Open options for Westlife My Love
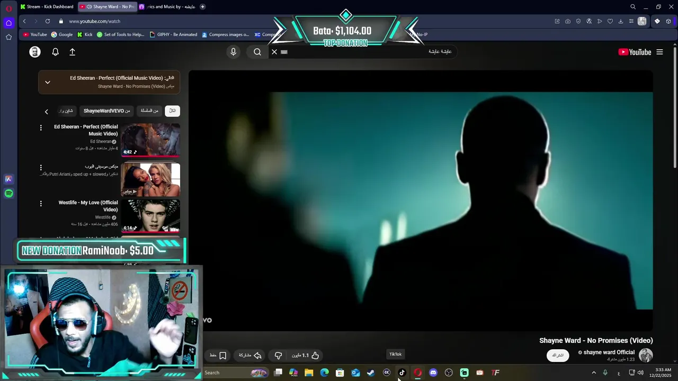Image resolution: width=678 pixels, height=381 pixels. point(41,203)
